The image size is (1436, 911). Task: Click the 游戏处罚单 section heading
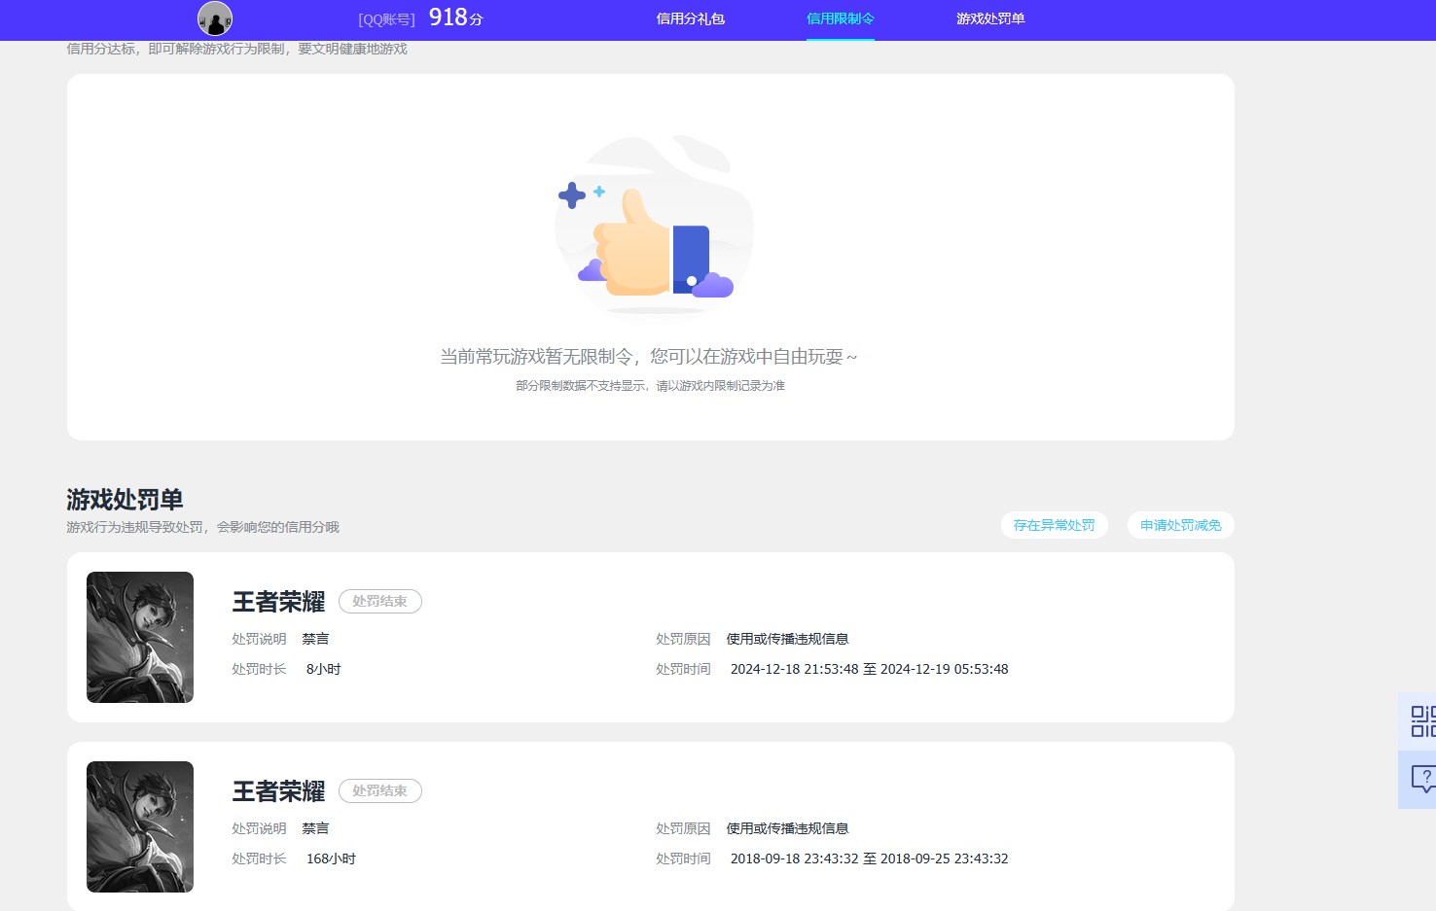coord(125,500)
